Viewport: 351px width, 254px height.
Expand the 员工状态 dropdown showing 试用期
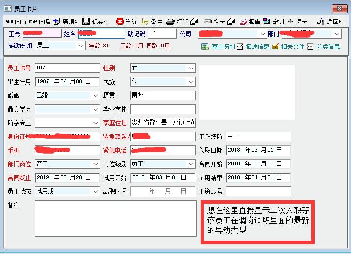pyautogui.click(x=96, y=191)
